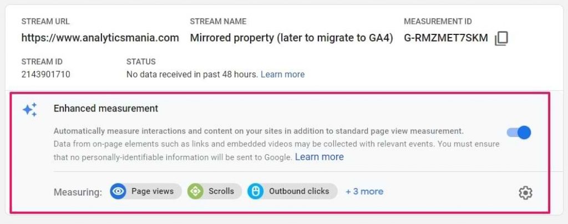Viewport: 568px width, 224px height.
Task: Turn off the Enhanced measurement switch
Action: (x=519, y=133)
